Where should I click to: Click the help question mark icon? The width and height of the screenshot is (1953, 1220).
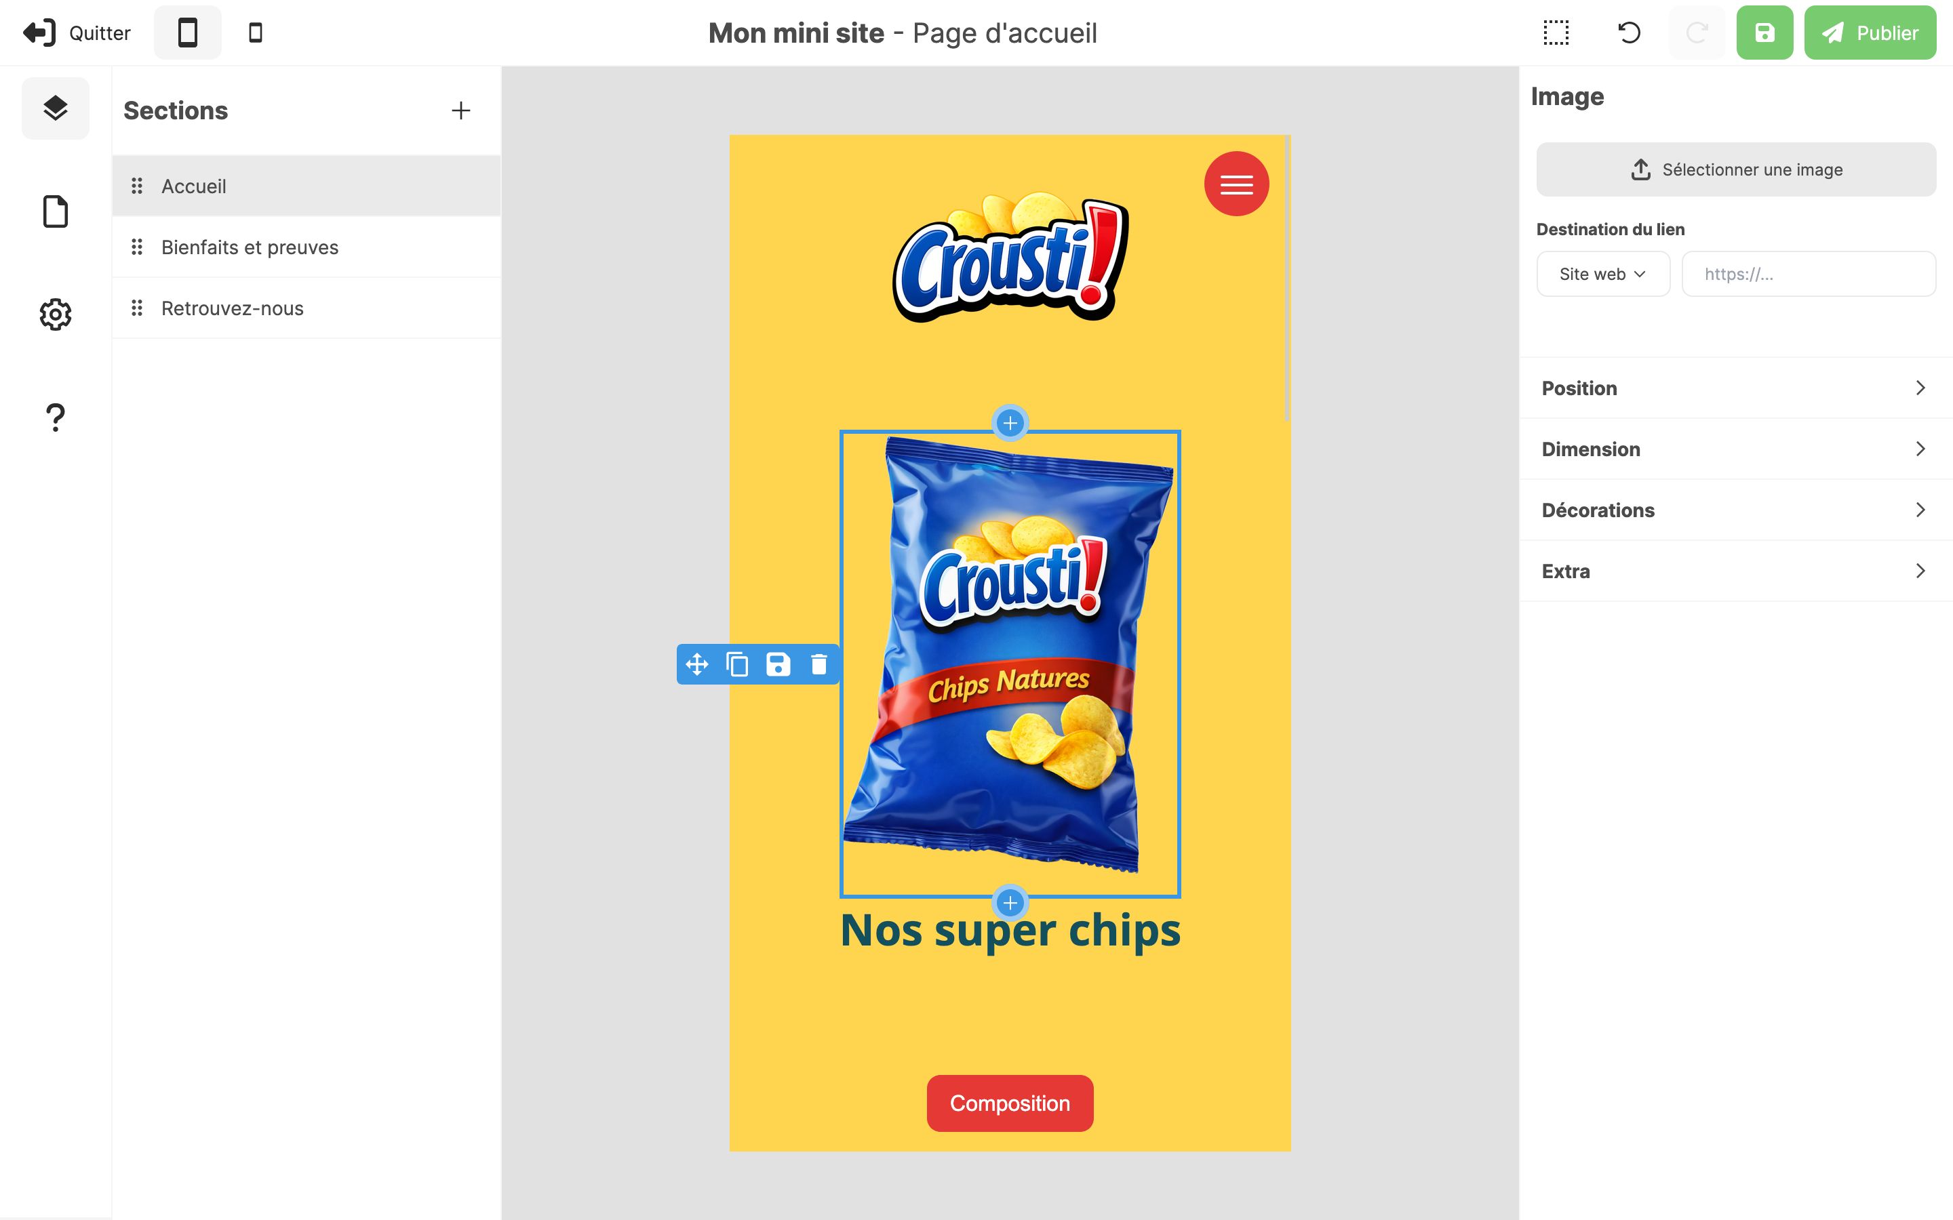(x=55, y=417)
